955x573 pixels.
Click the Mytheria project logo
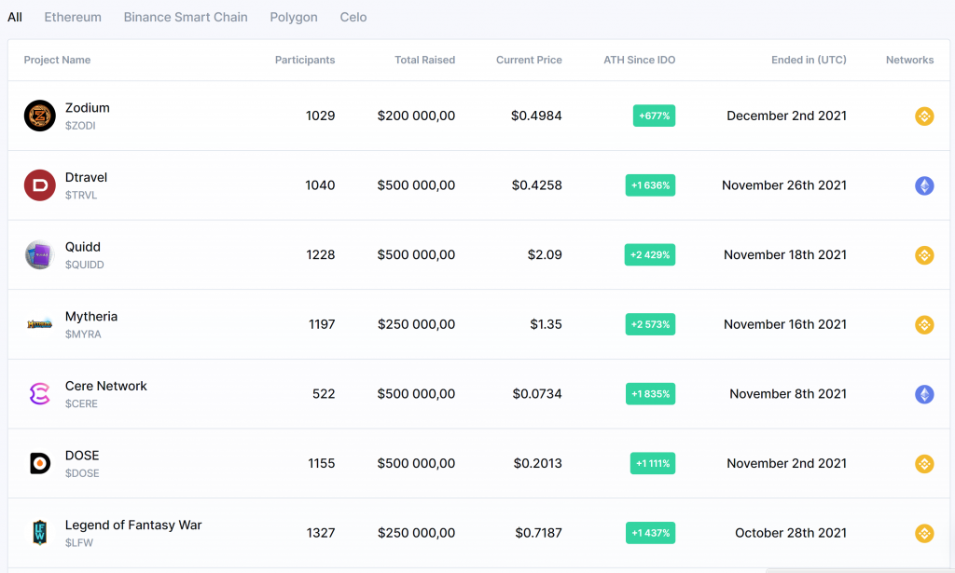click(x=39, y=324)
